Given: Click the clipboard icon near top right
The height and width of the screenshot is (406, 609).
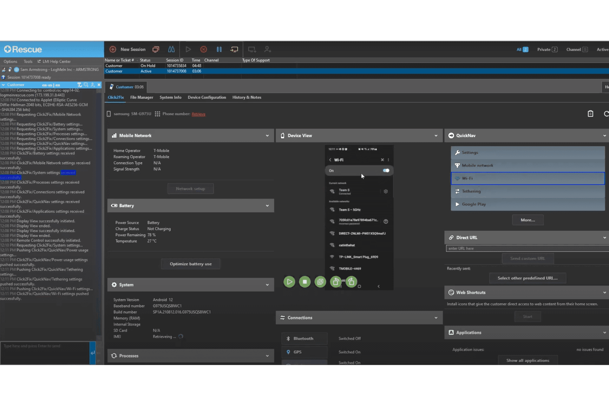Looking at the screenshot, I should 590,114.
